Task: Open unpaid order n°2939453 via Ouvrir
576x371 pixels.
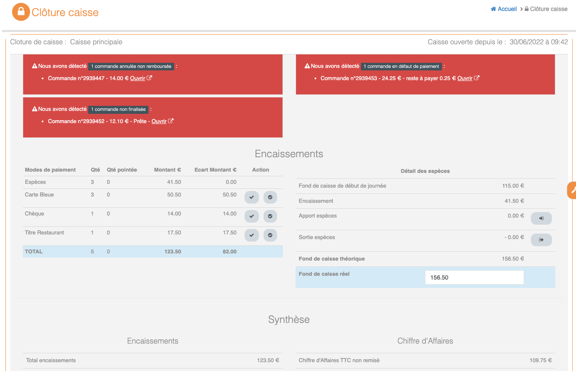Action: coord(465,78)
